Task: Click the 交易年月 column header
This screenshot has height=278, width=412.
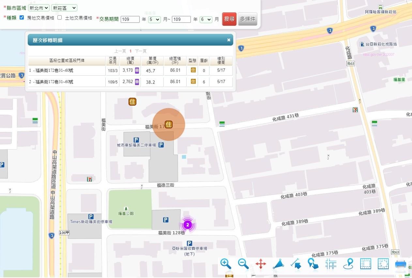Action: tap(113, 61)
